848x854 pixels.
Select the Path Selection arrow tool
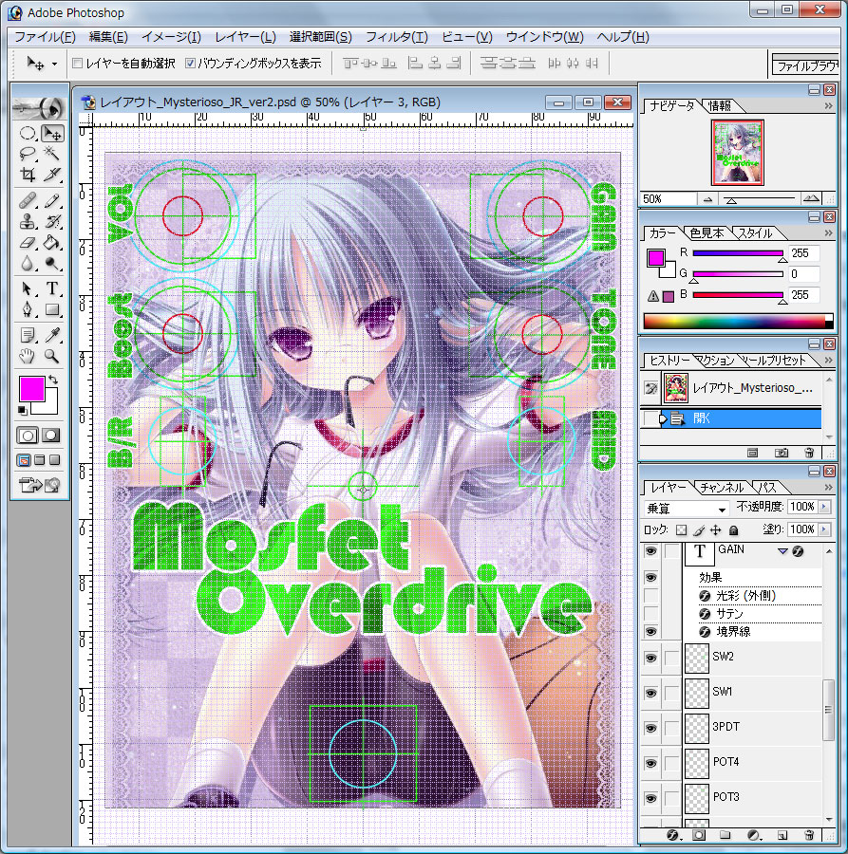click(x=28, y=288)
